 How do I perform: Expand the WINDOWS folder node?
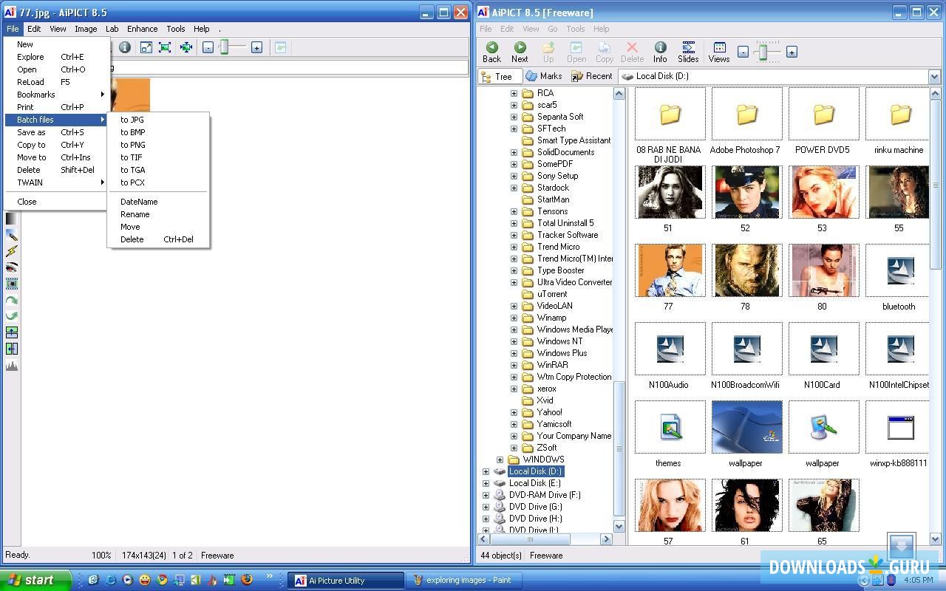tap(500, 460)
